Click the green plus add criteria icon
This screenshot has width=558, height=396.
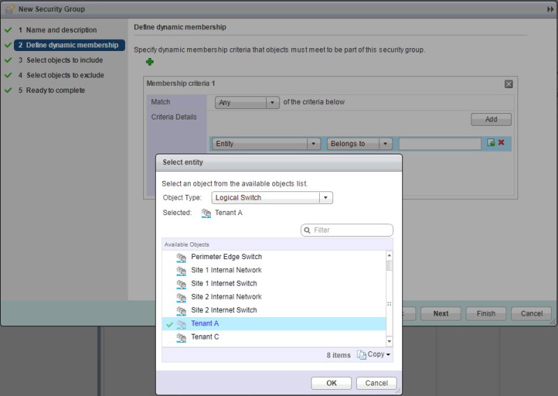[x=149, y=62]
